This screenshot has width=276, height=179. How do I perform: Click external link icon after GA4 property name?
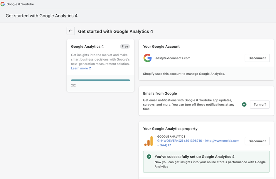point(169,145)
